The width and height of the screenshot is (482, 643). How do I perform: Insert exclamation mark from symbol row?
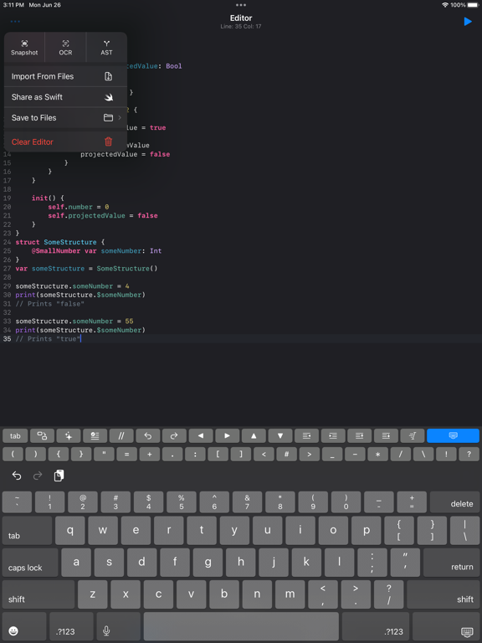(446, 455)
